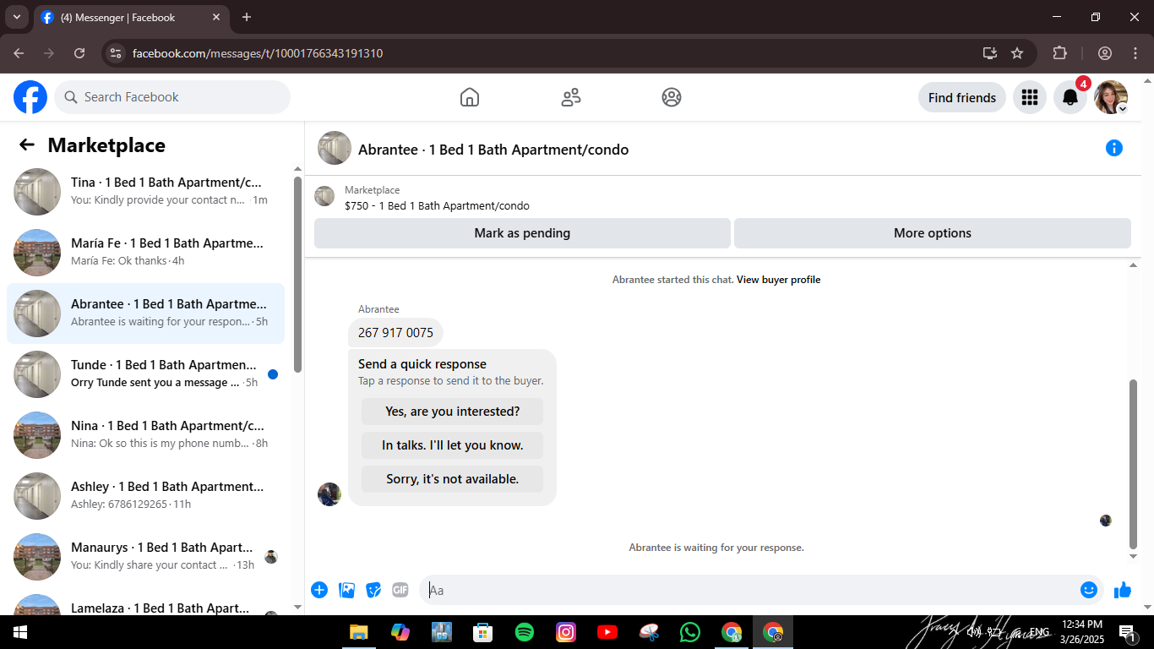This screenshot has width=1154, height=649.
Task: Open the View buyer profile link
Action: tap(778, 280)
